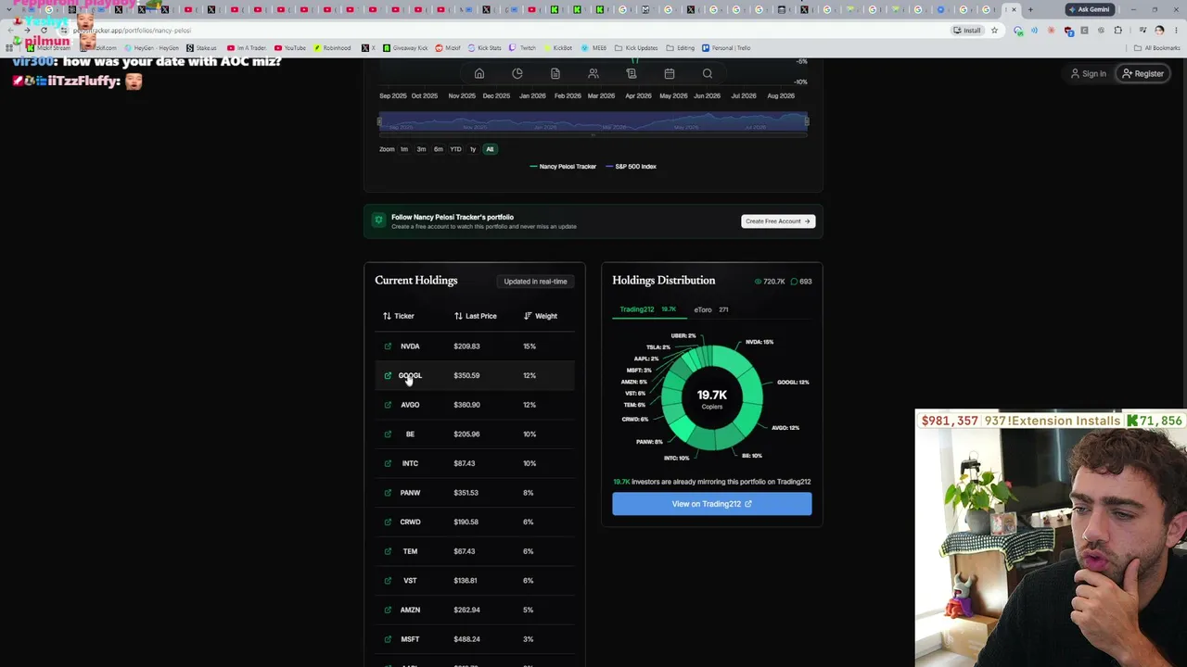Viewport: 1187px width, 667px height.
Task: Open BE row external link icon
Action: (388, 434)
